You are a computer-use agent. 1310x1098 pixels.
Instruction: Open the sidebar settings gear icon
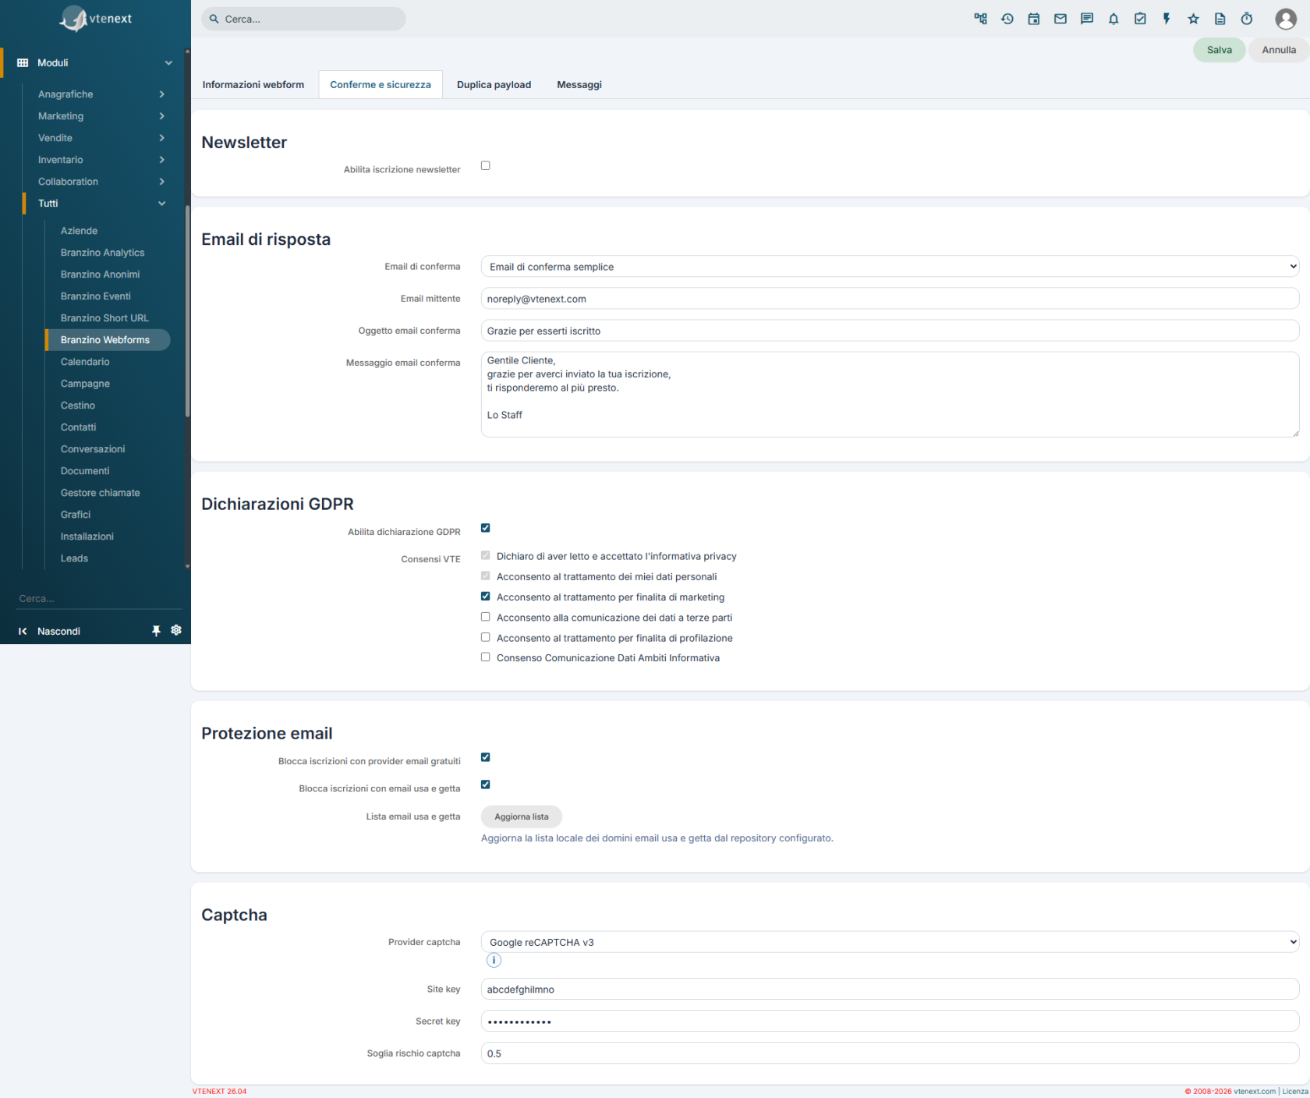pos(176,630)
